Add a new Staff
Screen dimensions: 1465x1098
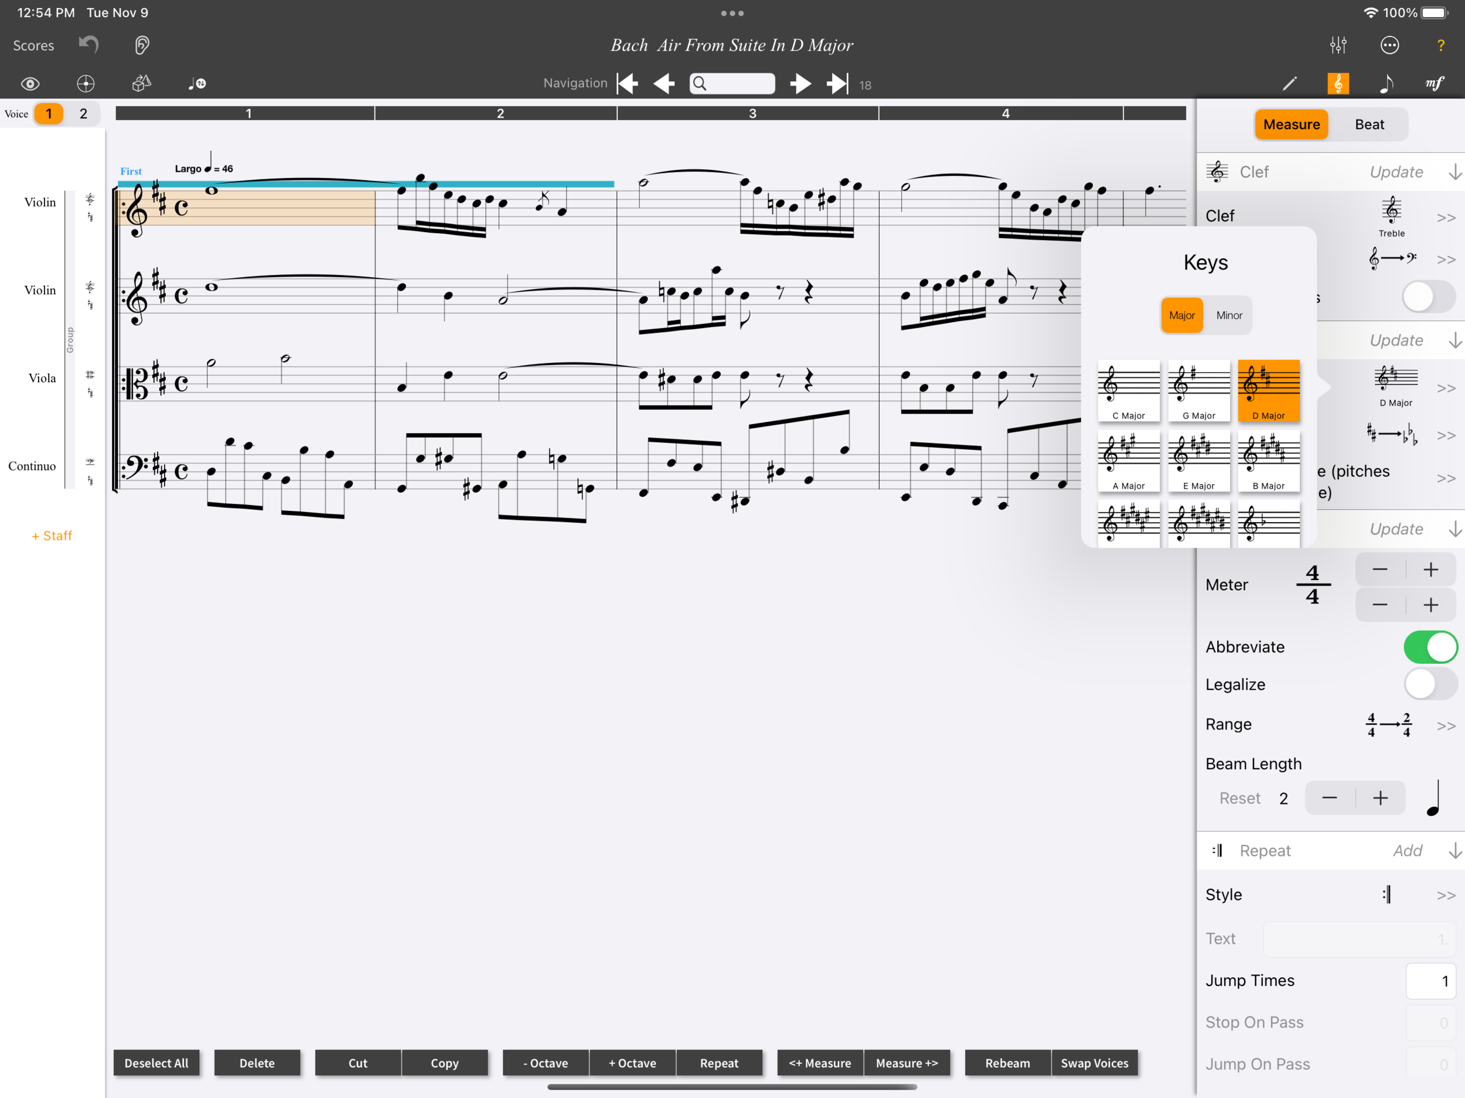[x=52, y=536]
